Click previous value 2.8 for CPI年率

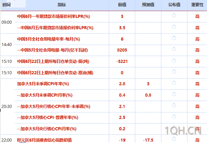coord(122,84)
